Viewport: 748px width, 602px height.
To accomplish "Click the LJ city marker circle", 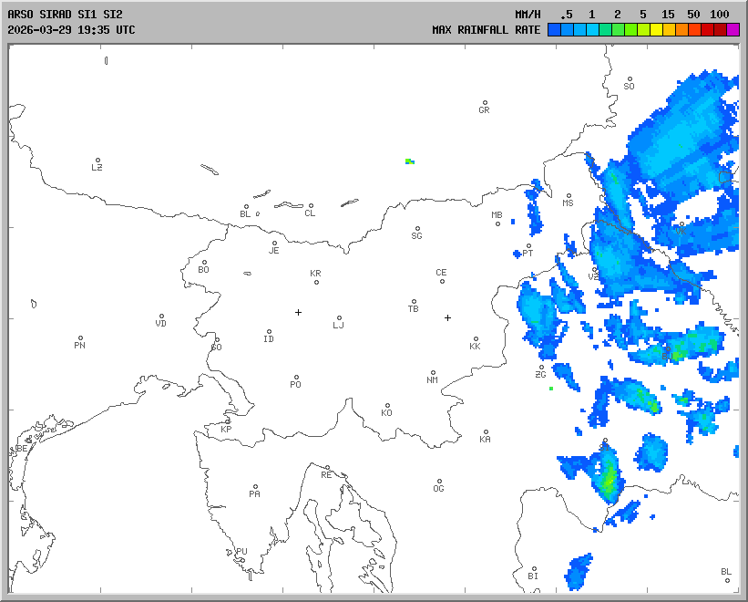I will click(339, 318).
